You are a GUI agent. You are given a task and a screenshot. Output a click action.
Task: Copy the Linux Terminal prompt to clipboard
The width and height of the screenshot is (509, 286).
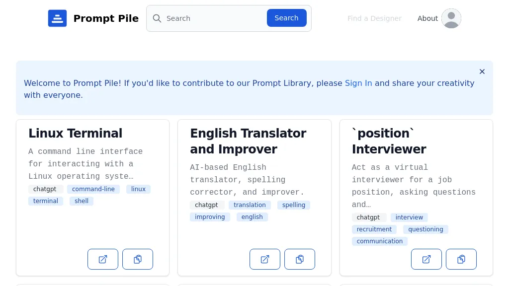(138, 259)
